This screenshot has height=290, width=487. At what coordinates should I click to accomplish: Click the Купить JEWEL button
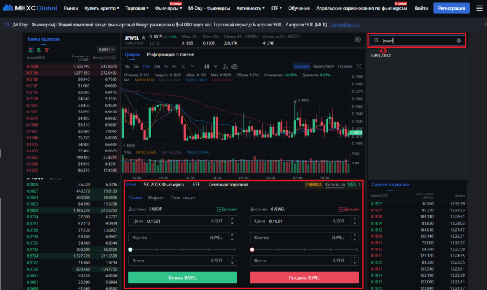pos(183,277)
